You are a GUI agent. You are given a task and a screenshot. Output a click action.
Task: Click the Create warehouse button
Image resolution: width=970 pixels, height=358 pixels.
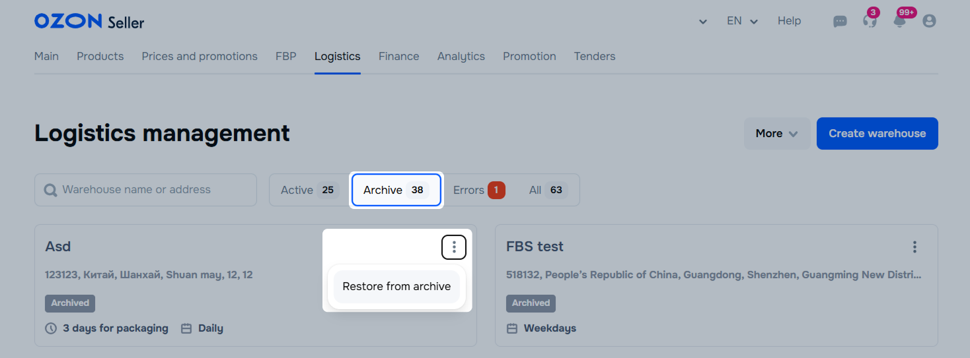(x=877, y=133)
